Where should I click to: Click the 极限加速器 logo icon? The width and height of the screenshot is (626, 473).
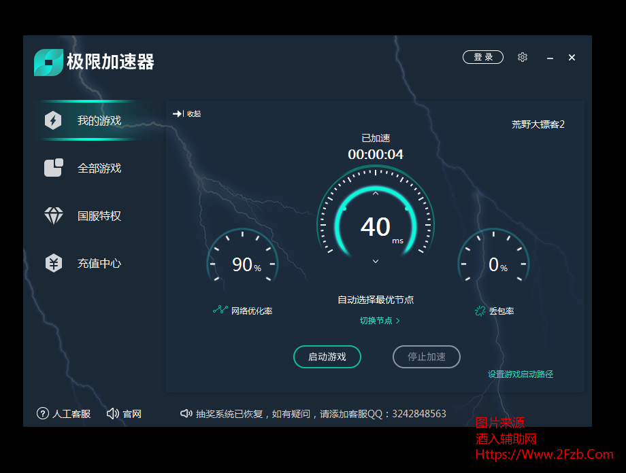click(x=48, y=63)
